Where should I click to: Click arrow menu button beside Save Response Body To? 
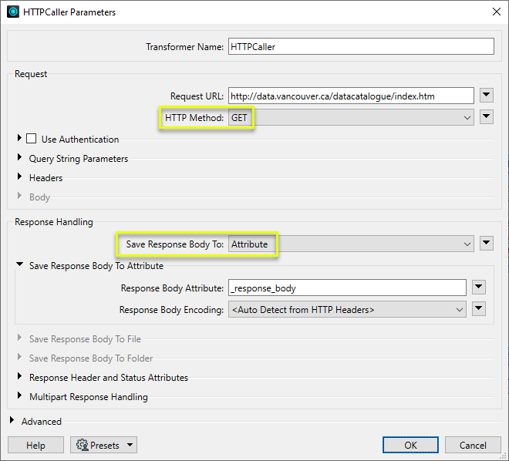486,244
